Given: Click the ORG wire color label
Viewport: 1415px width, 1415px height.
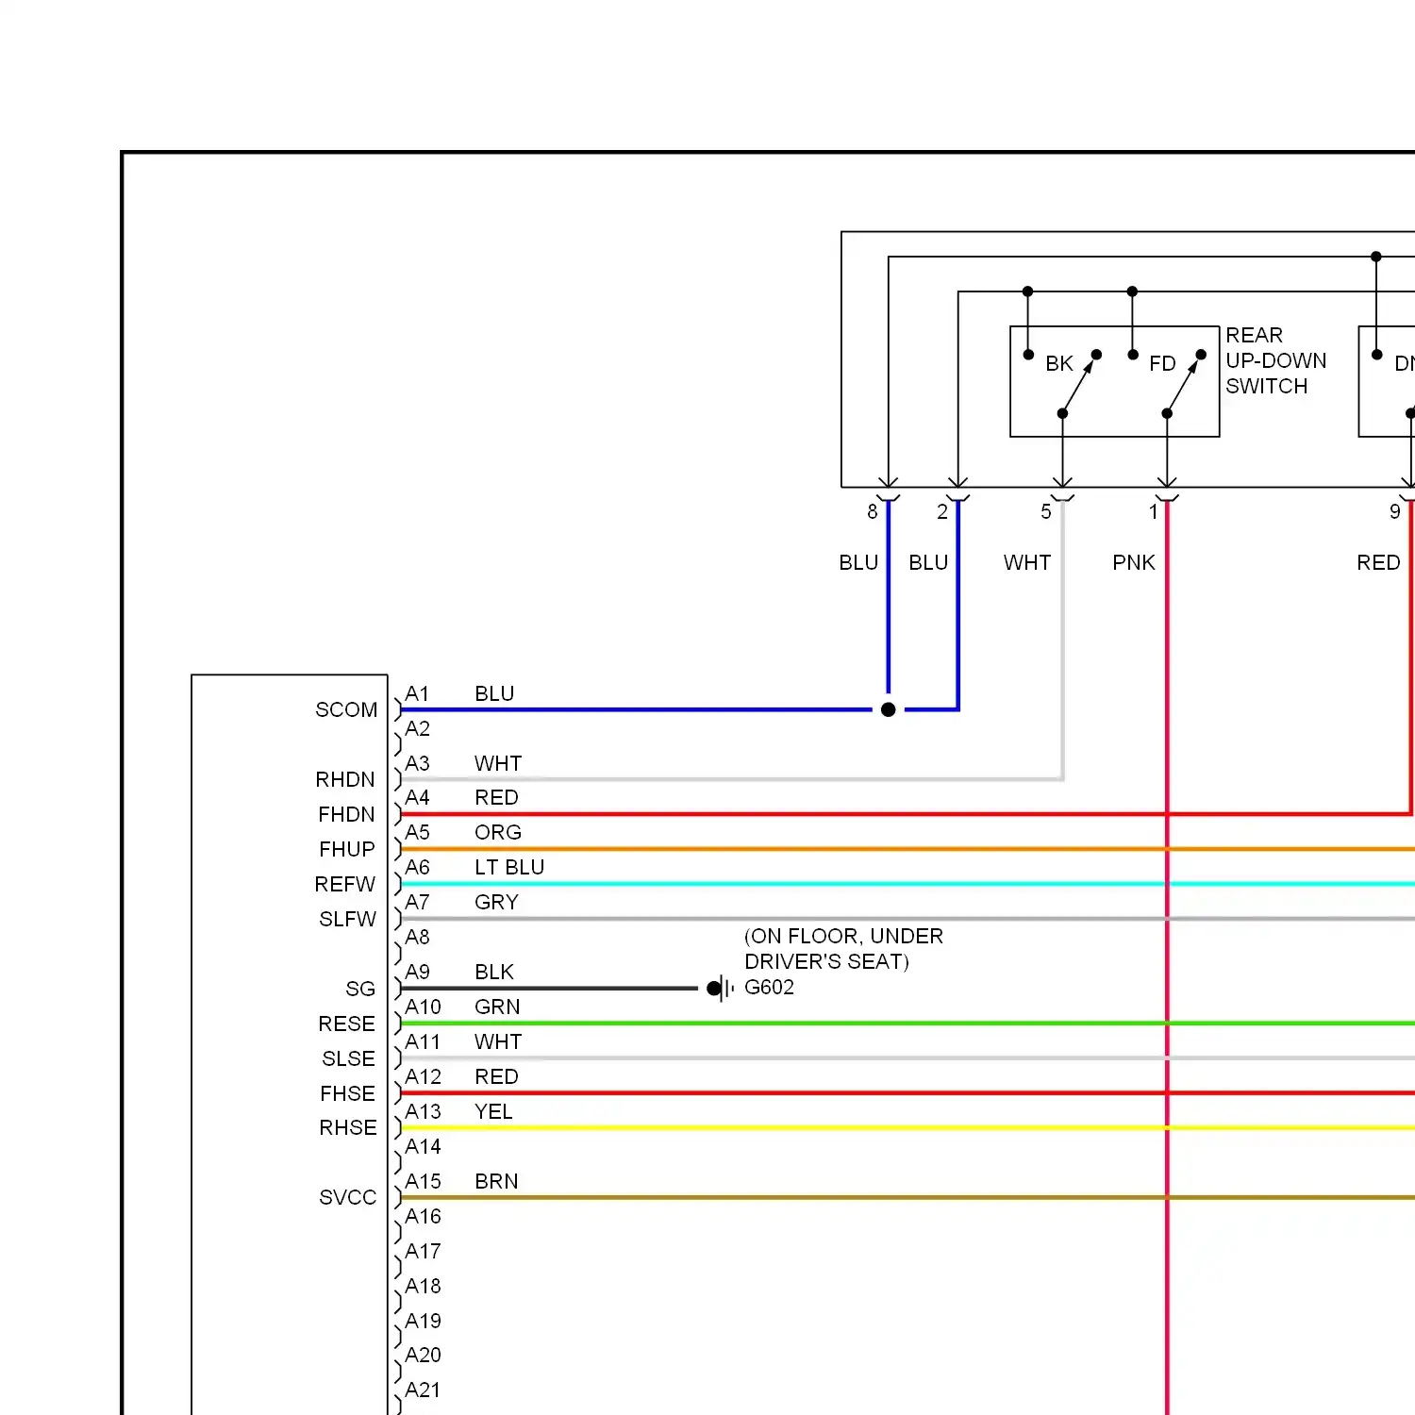Looking at the screenshot, I should [x=498, y=832].
